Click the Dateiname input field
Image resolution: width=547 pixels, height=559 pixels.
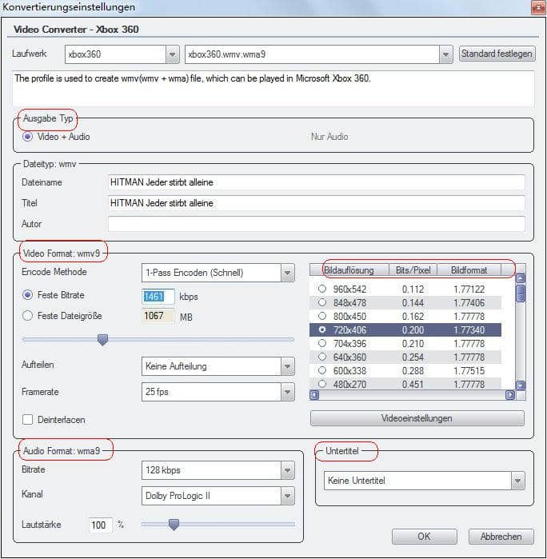(317, 182)
